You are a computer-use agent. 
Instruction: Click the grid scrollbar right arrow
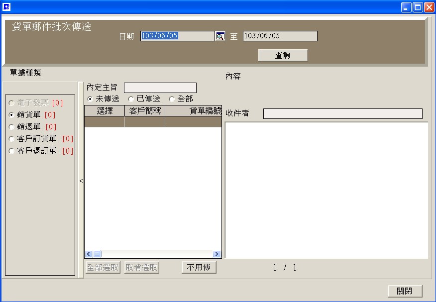[217, 254]
